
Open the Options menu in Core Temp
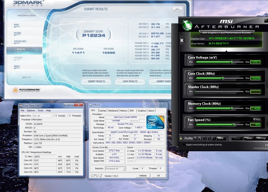pos(31,111)
